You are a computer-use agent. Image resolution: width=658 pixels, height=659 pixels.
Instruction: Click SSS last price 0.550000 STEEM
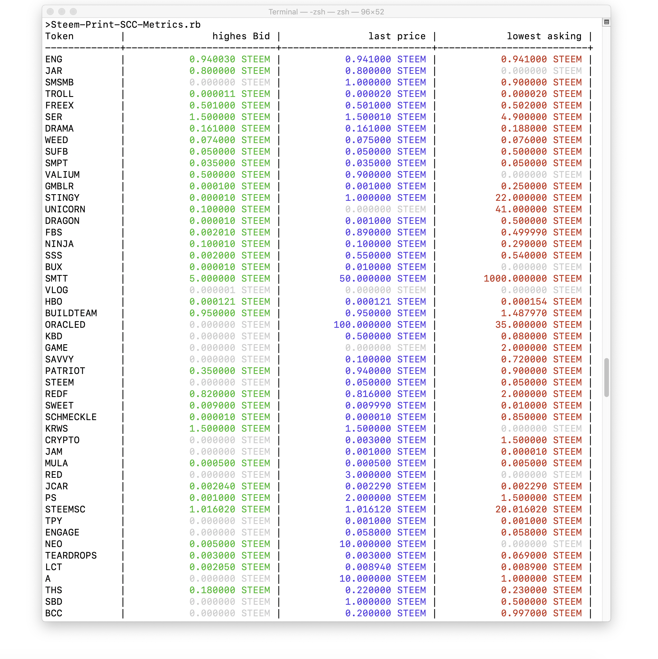pyautogui.click(x=386, y=255)
